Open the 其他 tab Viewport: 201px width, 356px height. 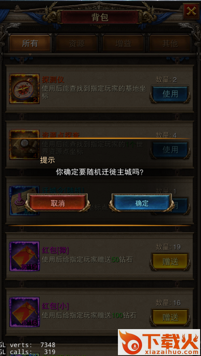tap(170, 43)
